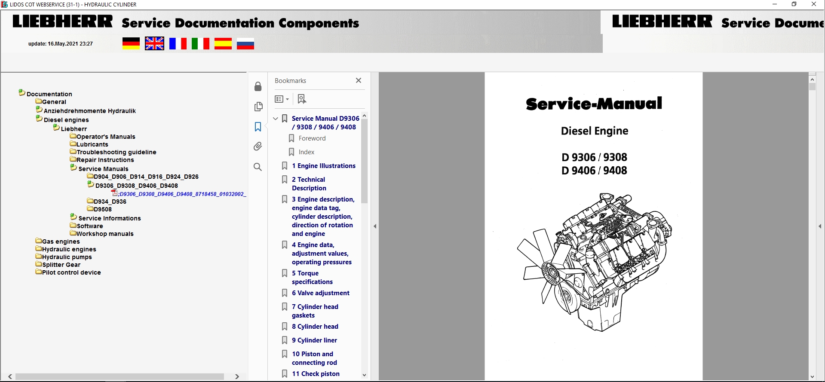The image size is (825, 382).
Task: Expand the Workshop manuals folder
Action: pos(73,233)
